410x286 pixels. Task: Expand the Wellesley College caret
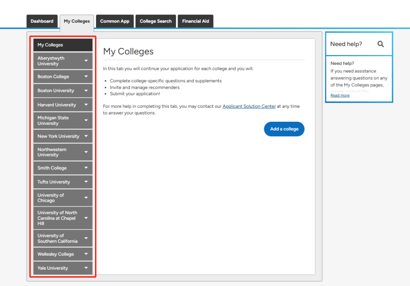pos(86,254)
